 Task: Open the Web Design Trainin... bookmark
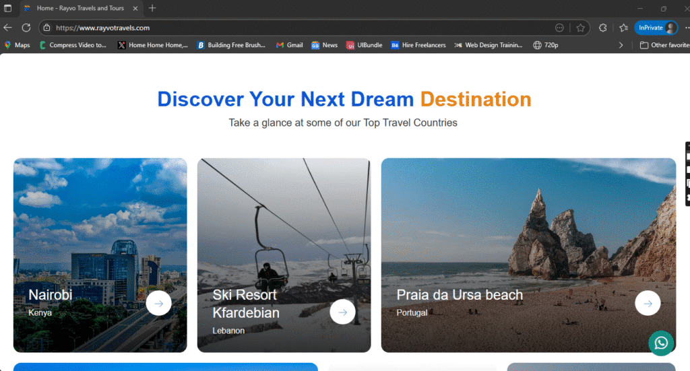tap(489, 45)
